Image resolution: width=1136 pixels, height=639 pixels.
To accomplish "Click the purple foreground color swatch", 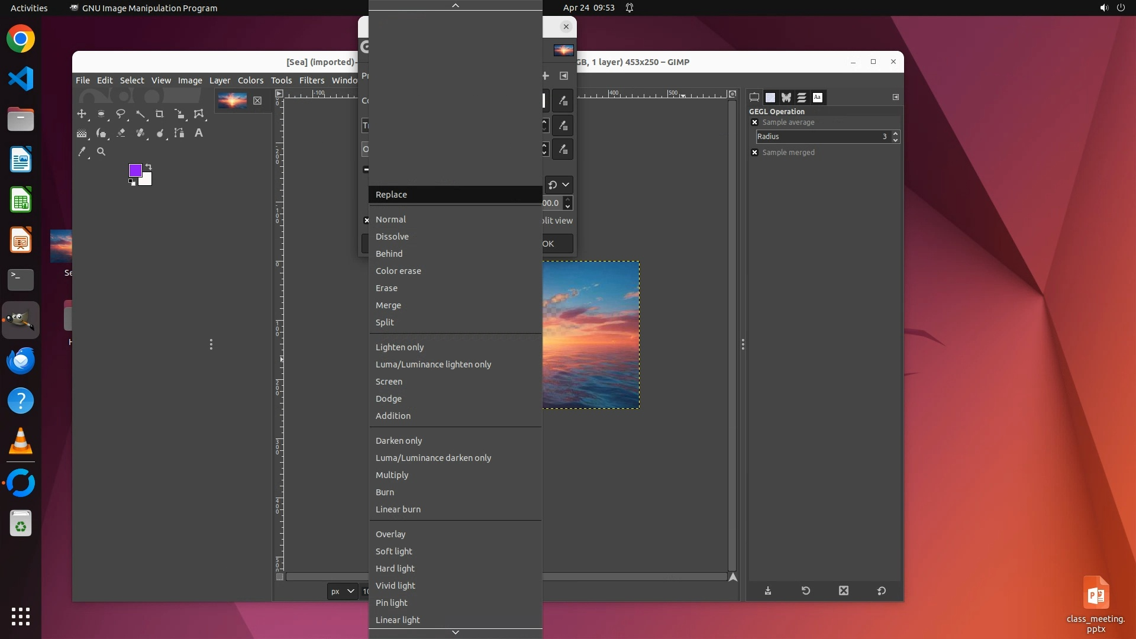I will (135, 170).
